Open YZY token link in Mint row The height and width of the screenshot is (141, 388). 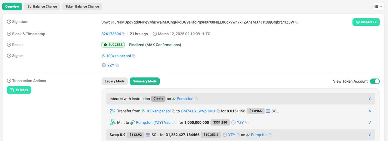(x=240, y=123)
